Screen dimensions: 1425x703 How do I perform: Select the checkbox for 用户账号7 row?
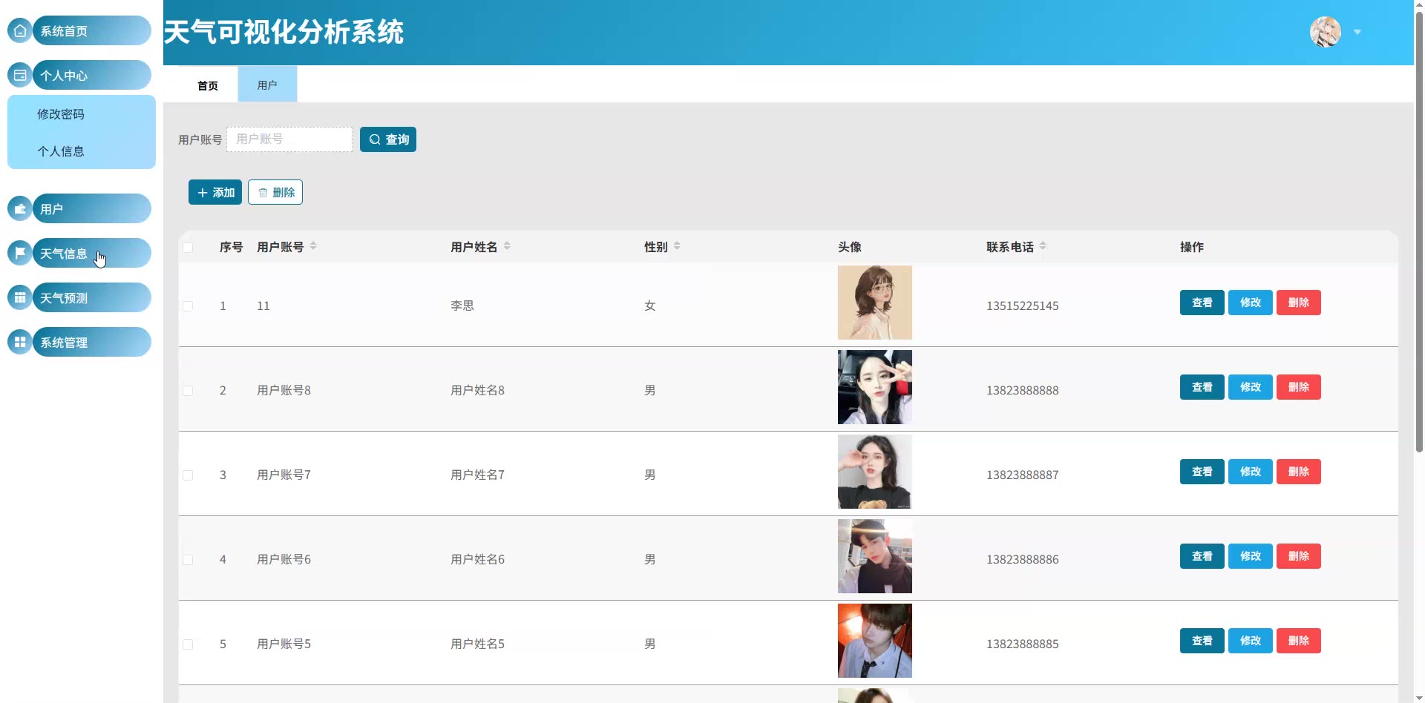[188, 475]
